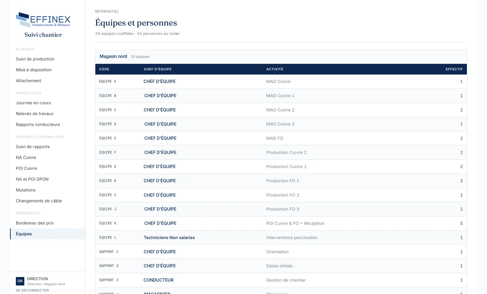Click Production FO 1 activity
Viewport: 487px width, 294px height.
(x=283, y=181)
